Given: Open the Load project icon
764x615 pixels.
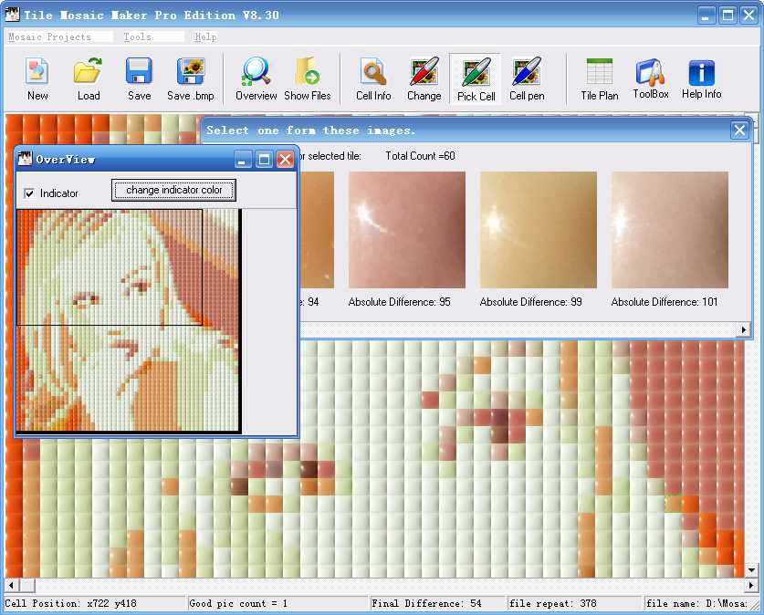Looking at the screenshot, I should [89, 73].
